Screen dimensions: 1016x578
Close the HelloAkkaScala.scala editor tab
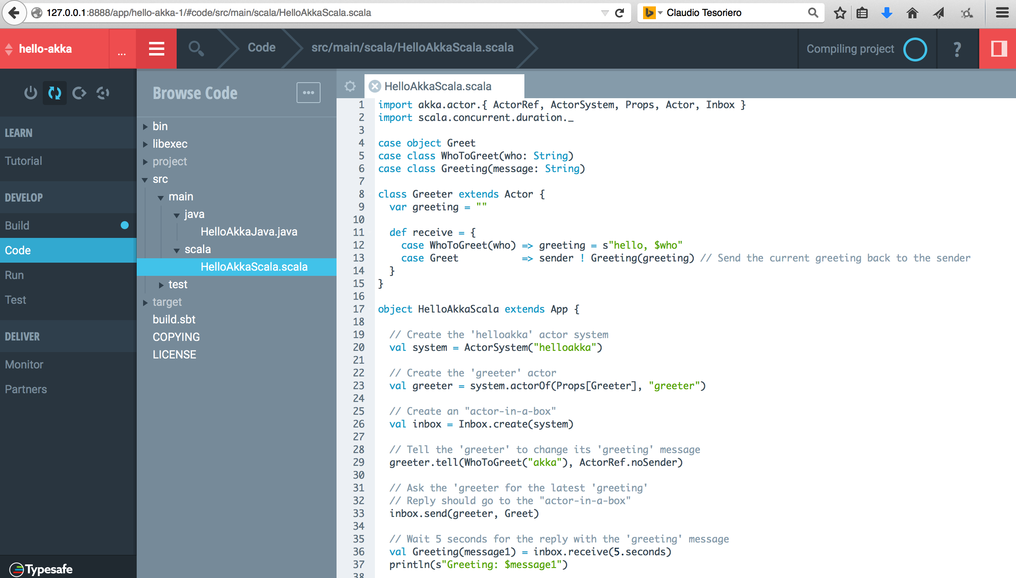point(375,86)
